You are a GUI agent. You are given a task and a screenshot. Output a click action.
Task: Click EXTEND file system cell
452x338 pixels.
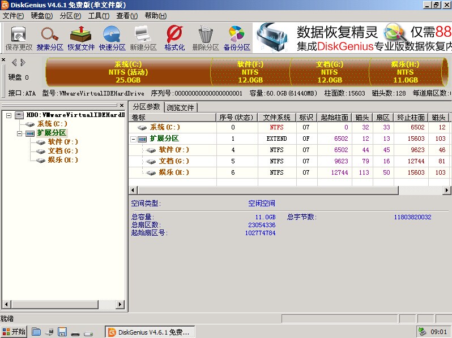(277, 138)
